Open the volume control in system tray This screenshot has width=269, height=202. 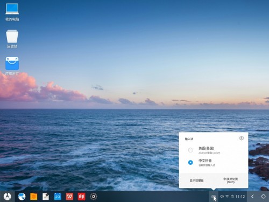(x=222, y=197)
